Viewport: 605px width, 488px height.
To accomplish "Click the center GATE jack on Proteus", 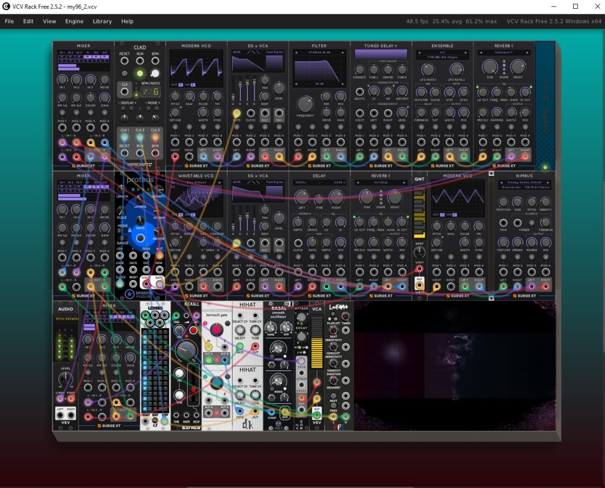I will pyautogui.click(x=141, y=238).
